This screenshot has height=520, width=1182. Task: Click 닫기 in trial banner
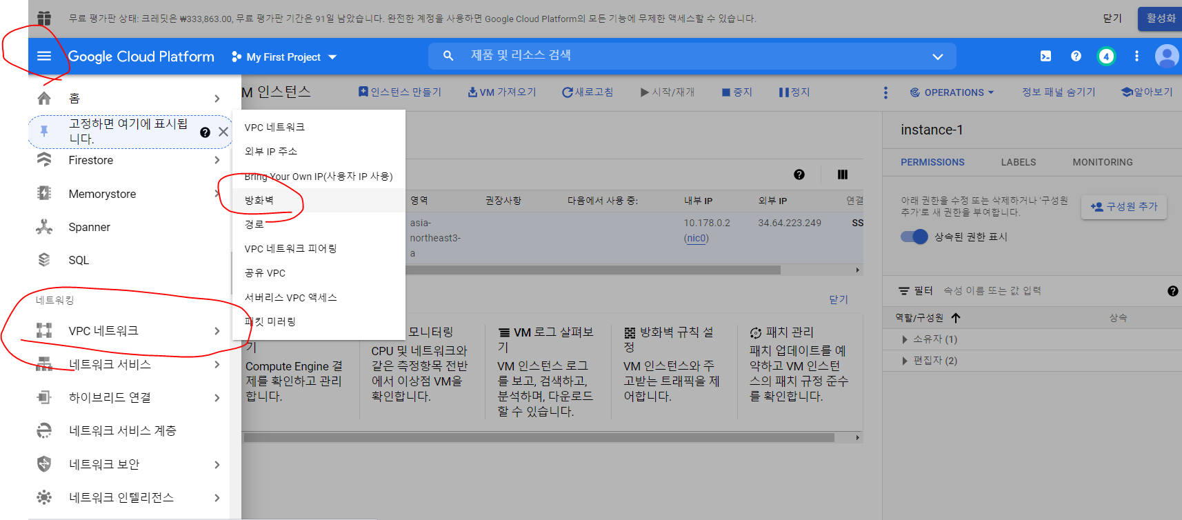pos(1112,19)
